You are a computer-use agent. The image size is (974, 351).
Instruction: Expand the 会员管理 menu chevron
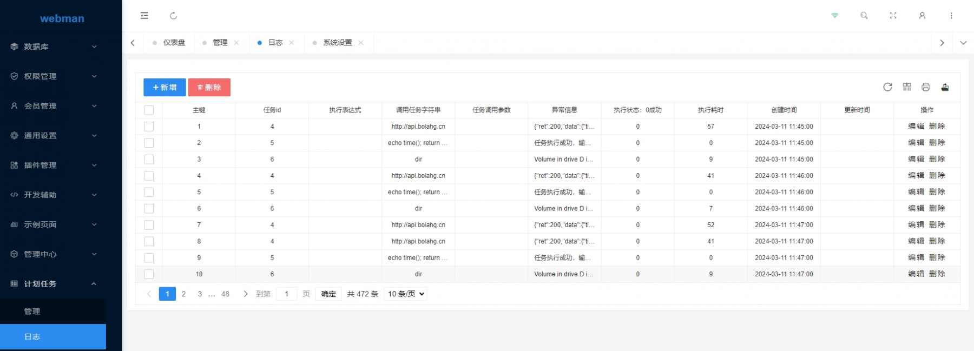[94, 106]
